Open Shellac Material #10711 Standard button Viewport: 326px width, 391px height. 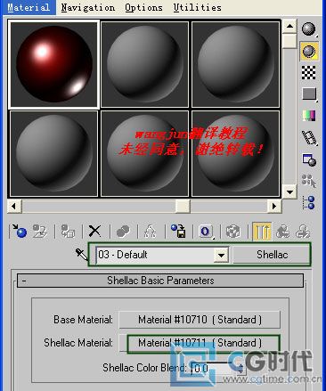tap(200, 343)
